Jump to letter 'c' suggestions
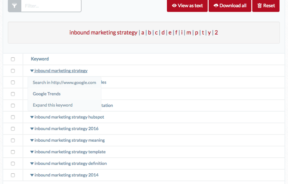 [156, 32]
